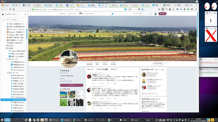Screen dimensions: 218x122
Task: Open the account avatar menu in navbar
Action: 156,14
